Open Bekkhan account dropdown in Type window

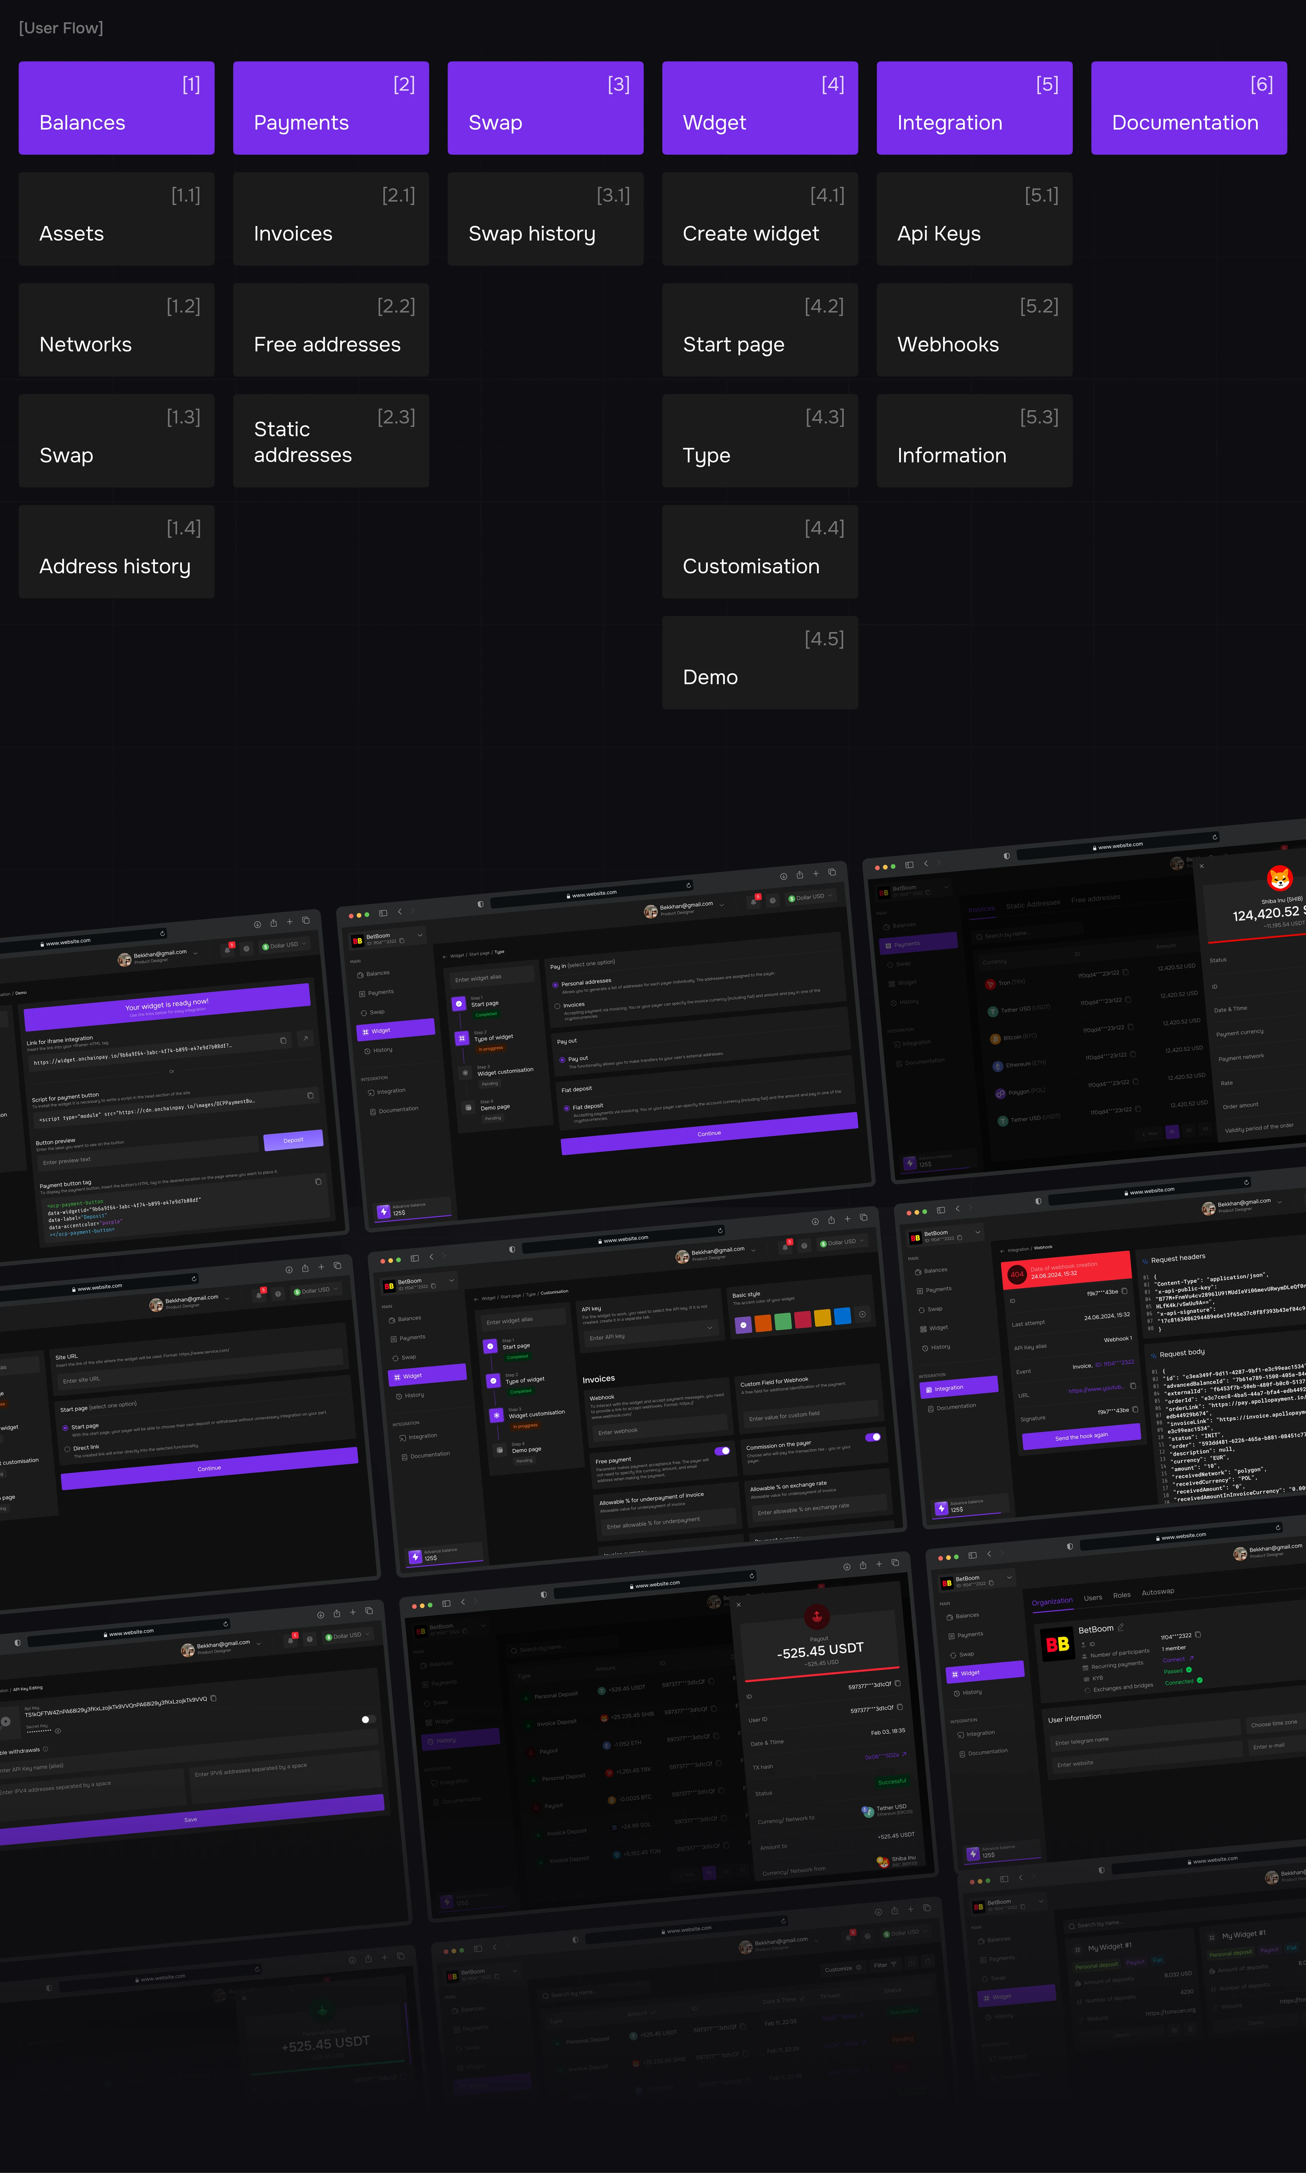click(x=722, y=905)
